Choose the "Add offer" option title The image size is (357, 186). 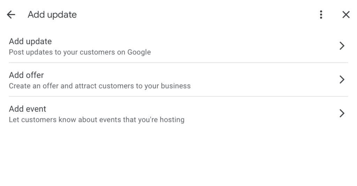26,75
